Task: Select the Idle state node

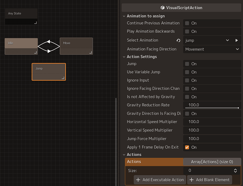Action: point(21,46)
